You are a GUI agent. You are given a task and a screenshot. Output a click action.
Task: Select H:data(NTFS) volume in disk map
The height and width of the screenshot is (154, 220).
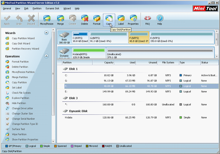89,53
